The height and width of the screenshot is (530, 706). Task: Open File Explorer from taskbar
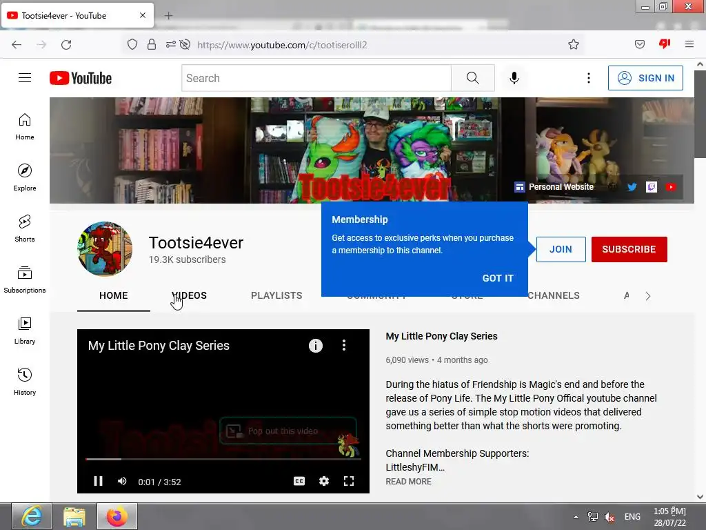tap(74, 516)
